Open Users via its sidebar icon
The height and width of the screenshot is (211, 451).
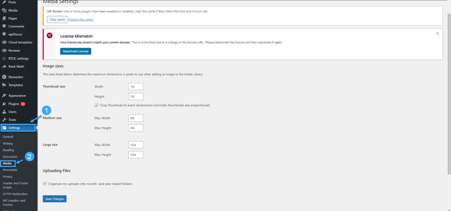pos(4,112)
